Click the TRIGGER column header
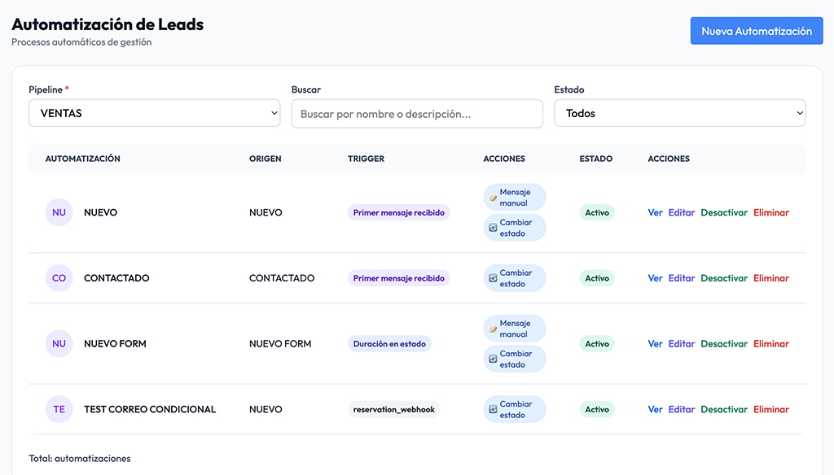 click(366, 159)
